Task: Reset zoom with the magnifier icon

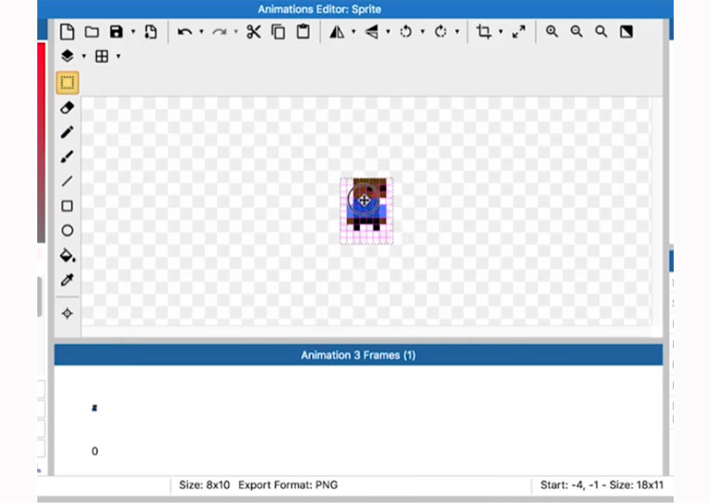Action: (x=601, y=32)
